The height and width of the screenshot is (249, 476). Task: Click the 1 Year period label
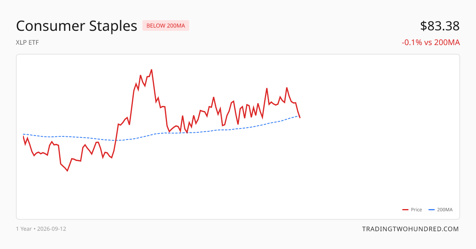(x=24, y=229)
